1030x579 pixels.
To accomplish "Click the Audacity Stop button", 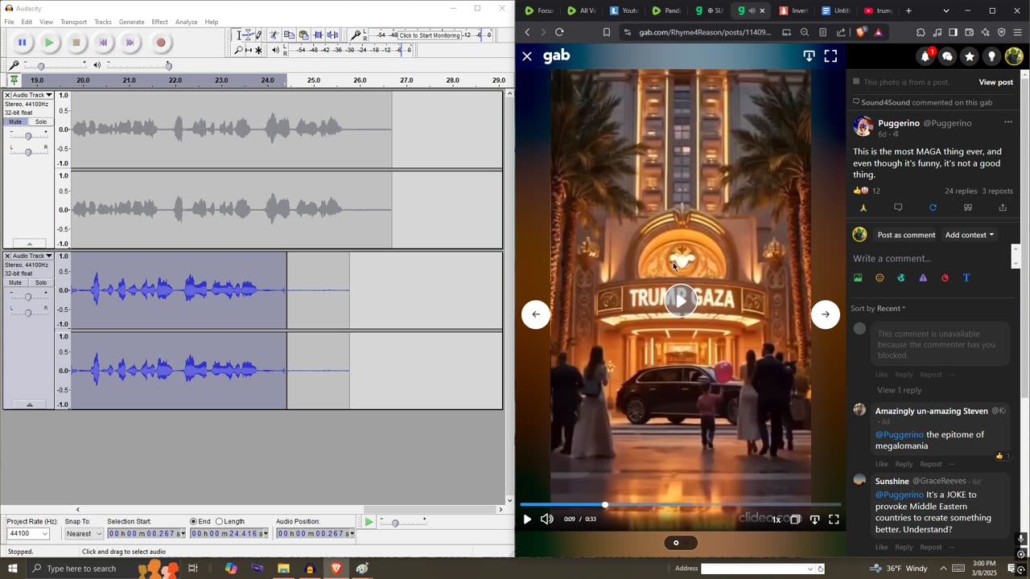I will tap(76, 43).
